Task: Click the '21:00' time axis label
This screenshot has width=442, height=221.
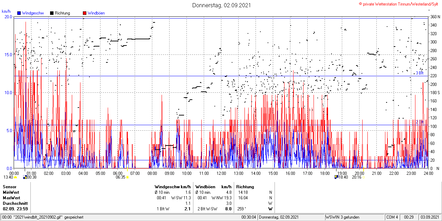Action: click(377, 173)
